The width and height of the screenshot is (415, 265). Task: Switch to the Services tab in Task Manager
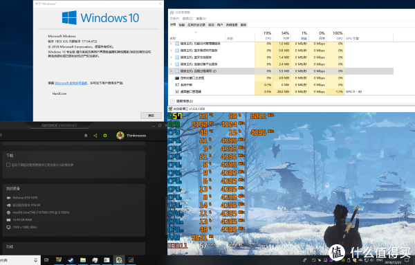coord(243,25)
